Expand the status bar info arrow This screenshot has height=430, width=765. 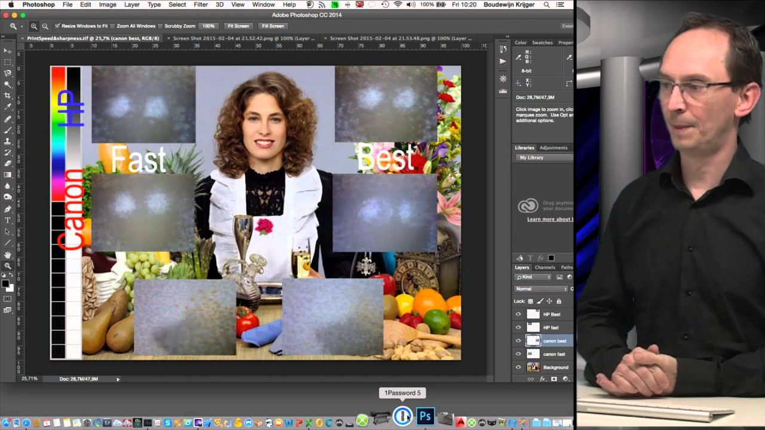click(118, 379)
